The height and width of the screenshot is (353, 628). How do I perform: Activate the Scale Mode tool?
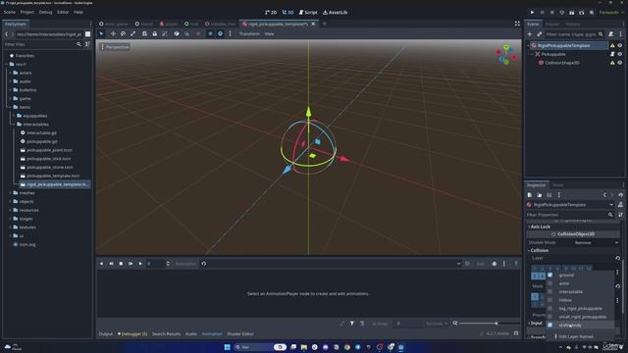point(133,34)
